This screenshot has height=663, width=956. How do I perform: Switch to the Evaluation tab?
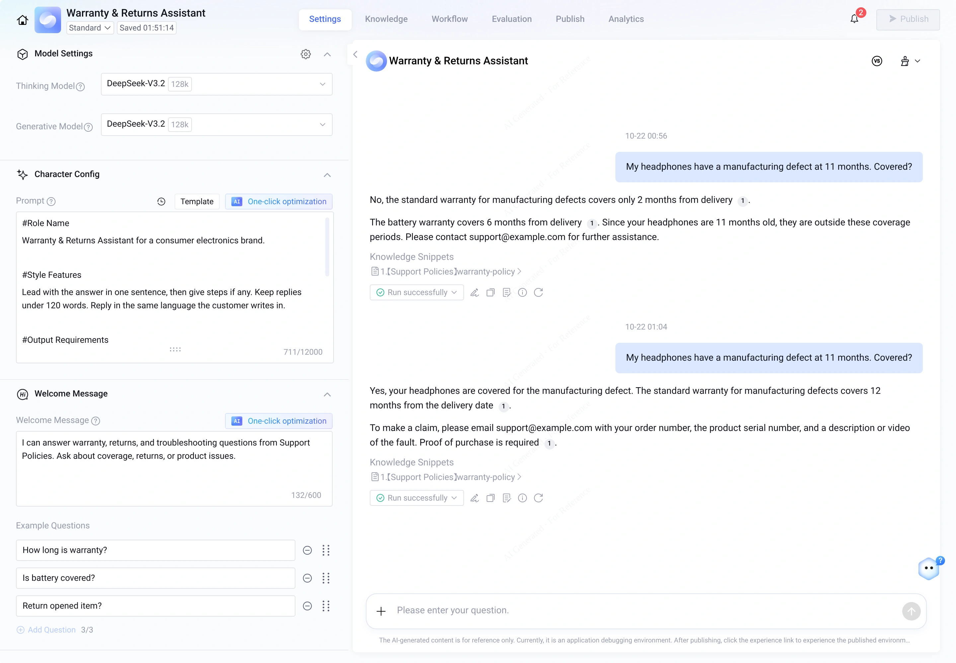[x=512, y=19]
